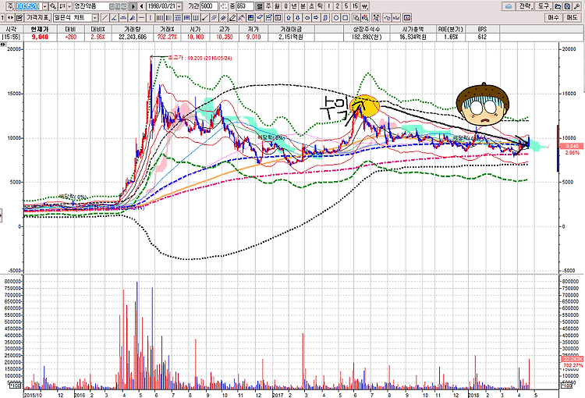
Task: Open the 전략 dropdown menu
Action: [x=525, y=6]
